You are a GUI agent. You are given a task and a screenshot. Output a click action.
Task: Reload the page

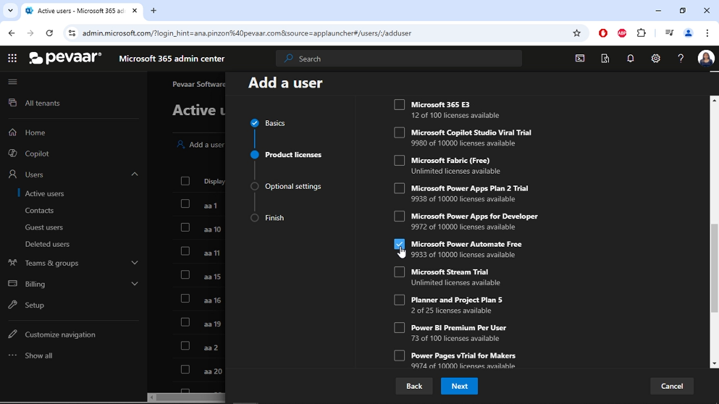(x=49, y=33)
